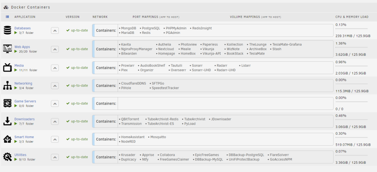
Task: Click the Downloaders CPU load bar
Action: click(x=351, y=120)
